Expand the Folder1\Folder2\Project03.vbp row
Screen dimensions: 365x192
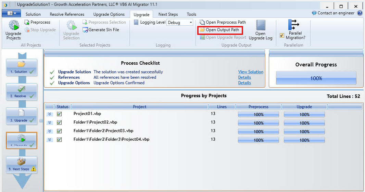pyautogui.click(x=50, y=131)
